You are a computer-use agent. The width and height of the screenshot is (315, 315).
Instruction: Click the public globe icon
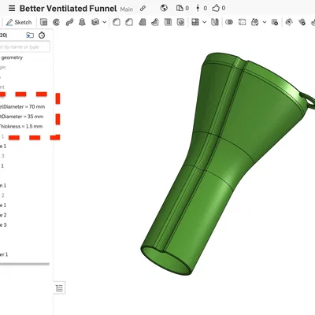pyautogui.click(x=164, y=8)
